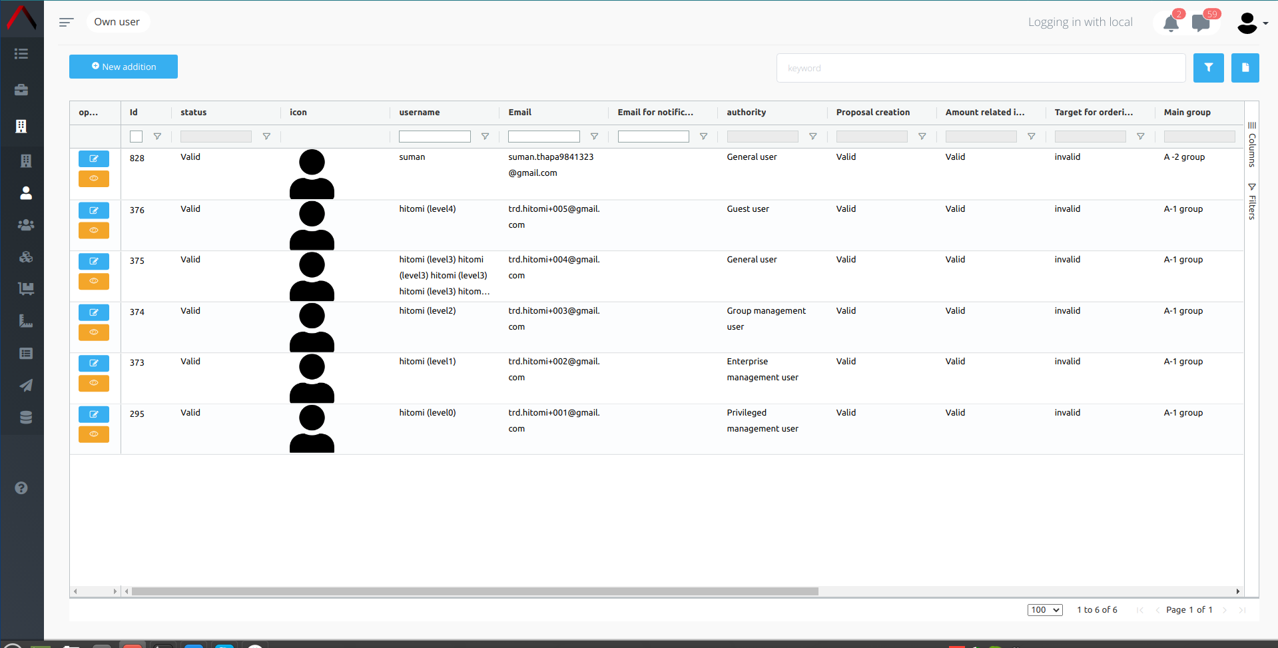Image resolution: width=1278 pixels, height=648 pixels.
Task: Click the New addition button
Action: point(123,67)
